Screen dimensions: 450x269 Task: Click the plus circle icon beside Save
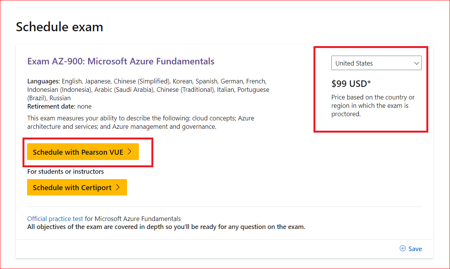coord(403,248)
